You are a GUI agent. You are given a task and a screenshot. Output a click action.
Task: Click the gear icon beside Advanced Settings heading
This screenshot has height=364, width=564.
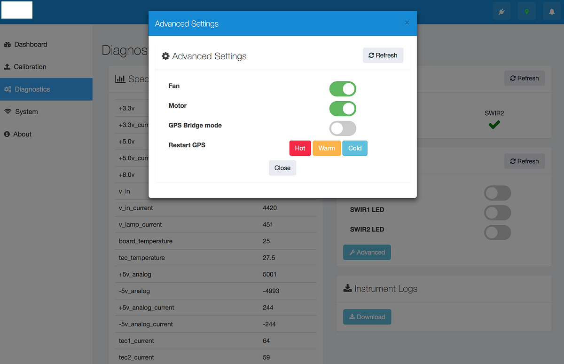[x=165, y=56]
